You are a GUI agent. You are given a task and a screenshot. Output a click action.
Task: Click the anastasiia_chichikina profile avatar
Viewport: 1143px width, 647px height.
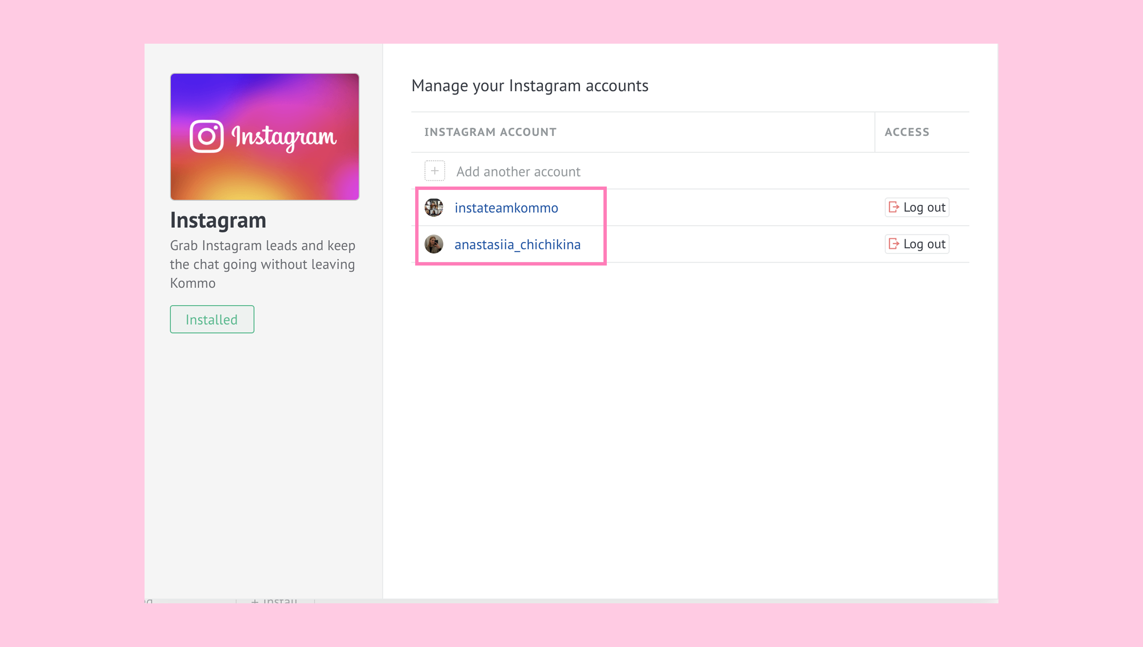tap(434, 244)
